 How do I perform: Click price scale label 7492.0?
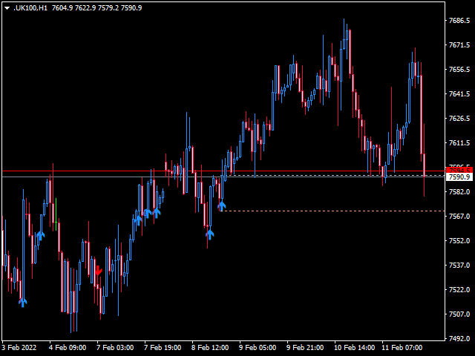click(x=459, y=339)
